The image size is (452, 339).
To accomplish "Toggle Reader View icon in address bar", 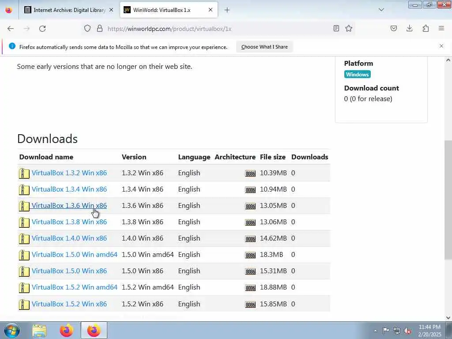I will (336, 28).
